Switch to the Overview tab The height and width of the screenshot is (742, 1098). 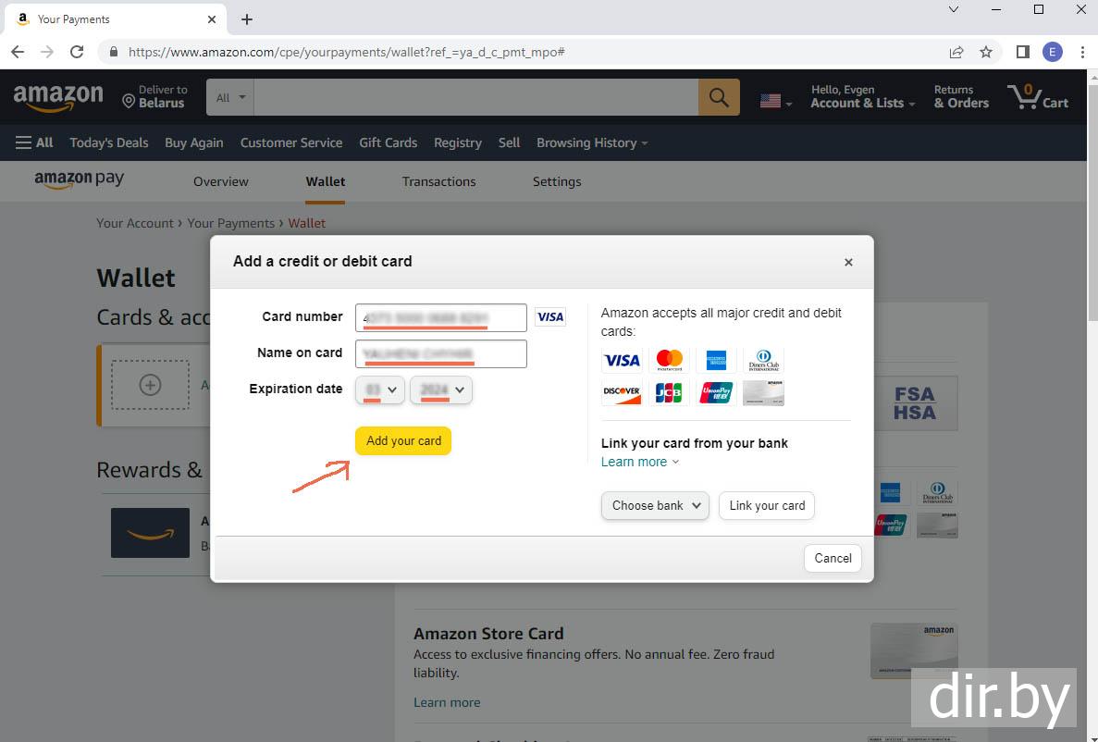(220, 181)
